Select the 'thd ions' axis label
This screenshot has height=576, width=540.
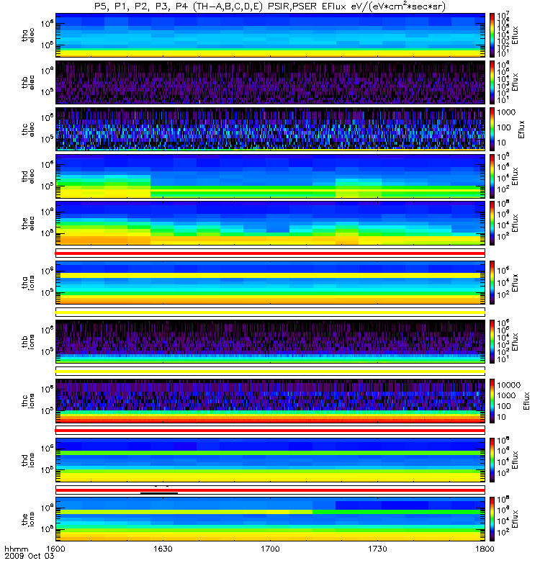[x=28, y=460]
